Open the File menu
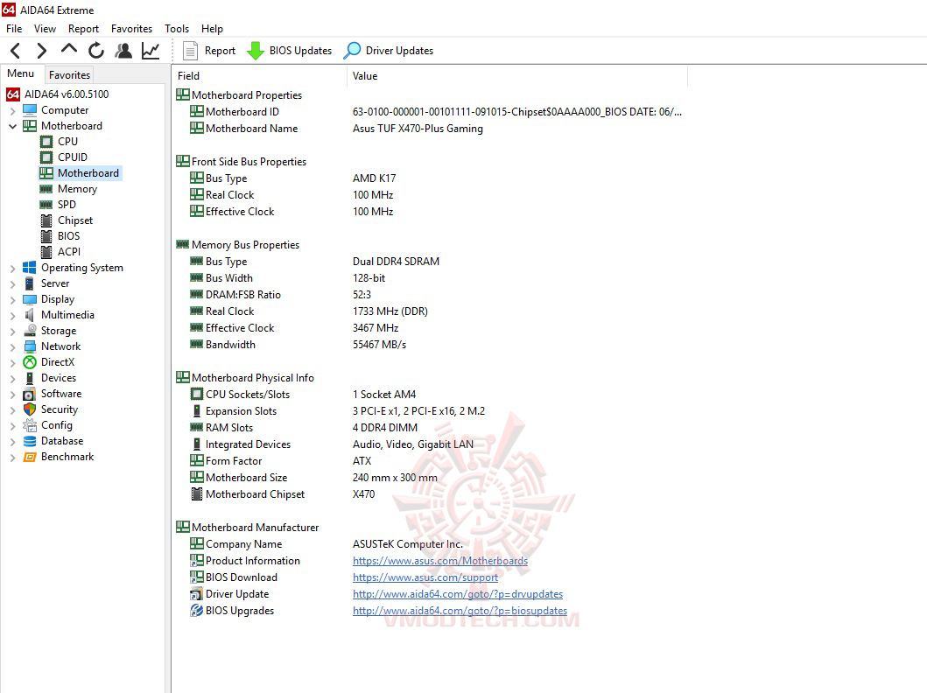The width and height of the screenshot is (927, 693). pyautogui.click(x=14, y=28)
